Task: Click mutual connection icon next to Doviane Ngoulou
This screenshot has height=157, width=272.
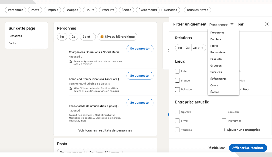Action: click(x=71, y=62)
